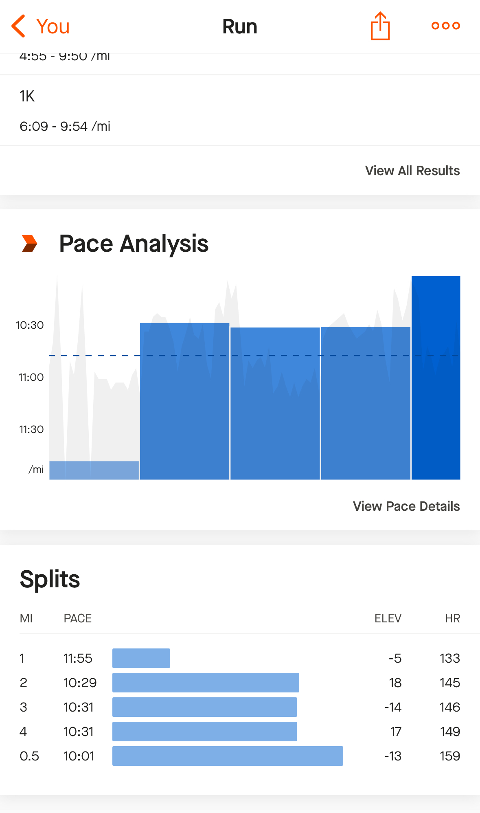480x813 pixels.
Task: Select the first mile bar in pace chart
Action: 94,470
